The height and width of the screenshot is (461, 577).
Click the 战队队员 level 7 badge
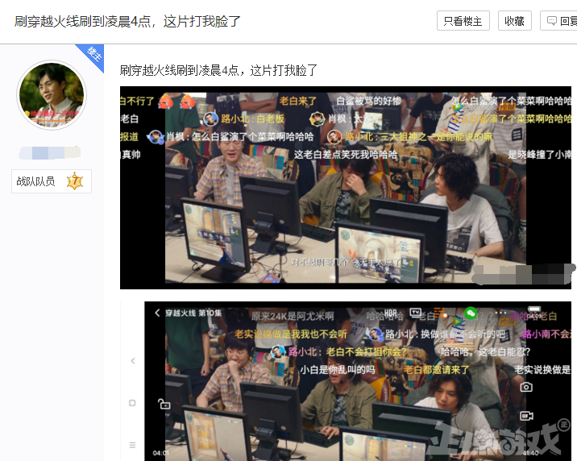coord(52,181)
